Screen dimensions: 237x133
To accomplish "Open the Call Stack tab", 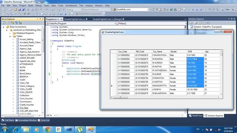I will click(x=8, y=120).
